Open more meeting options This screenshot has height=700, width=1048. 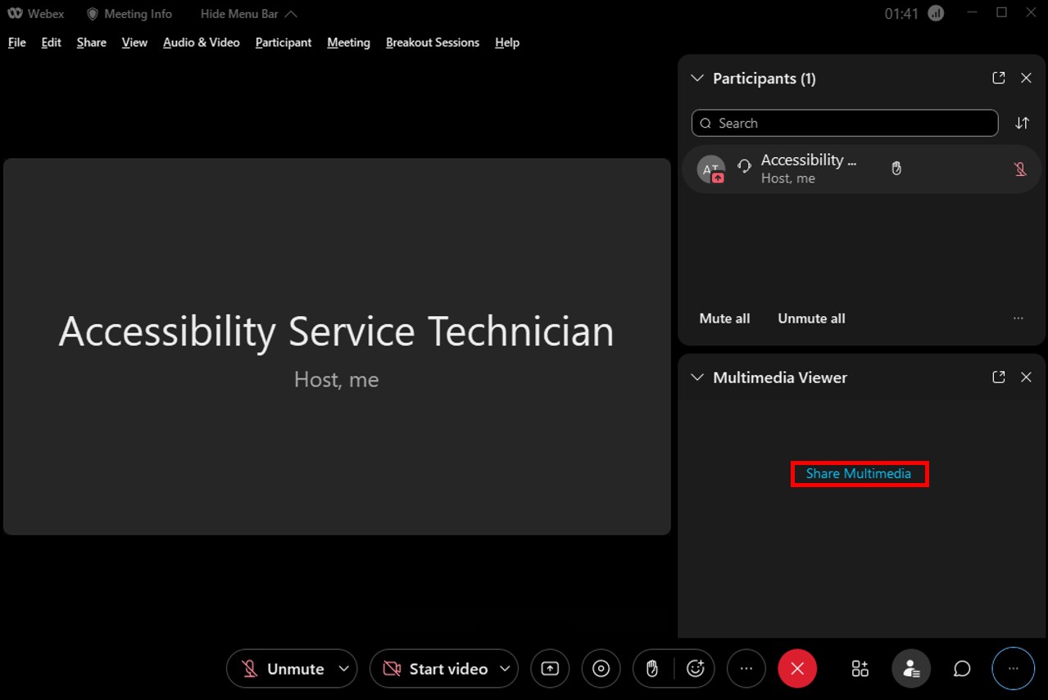tap(746, 668)
